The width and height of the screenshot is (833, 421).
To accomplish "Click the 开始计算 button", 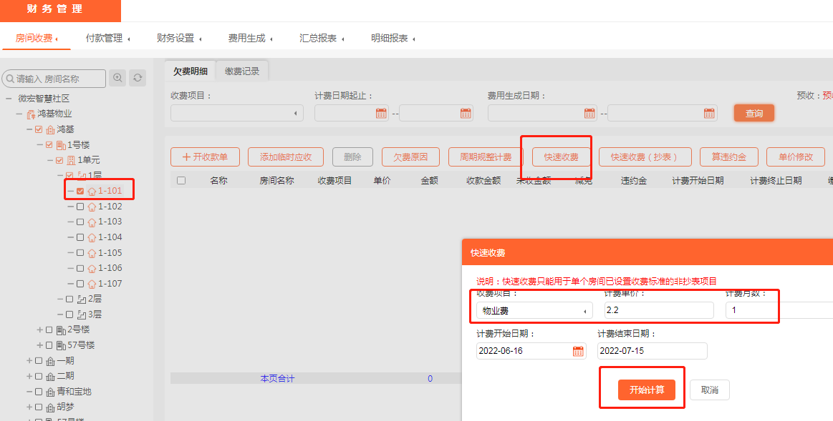I will [646, 390].
